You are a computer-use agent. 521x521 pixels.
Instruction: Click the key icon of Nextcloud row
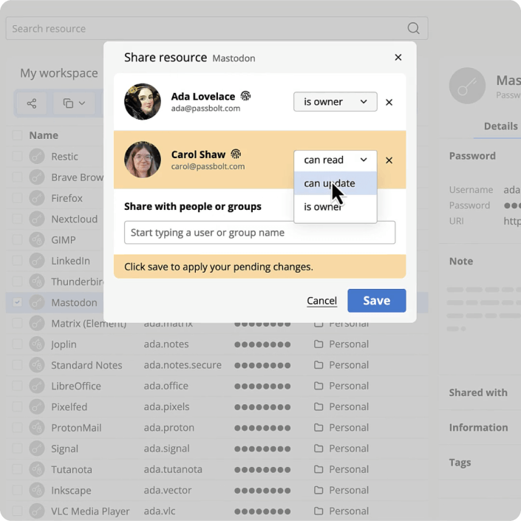tap(37, 219)
